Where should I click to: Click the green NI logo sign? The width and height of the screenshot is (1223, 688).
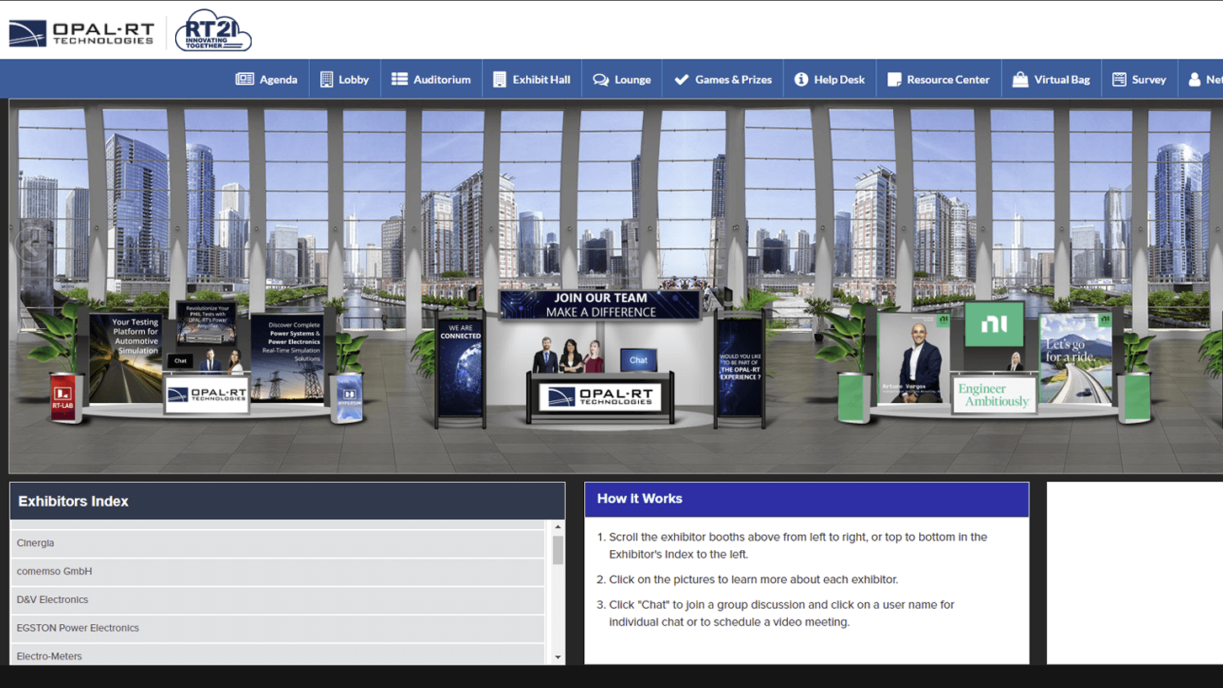click(994, 325)
